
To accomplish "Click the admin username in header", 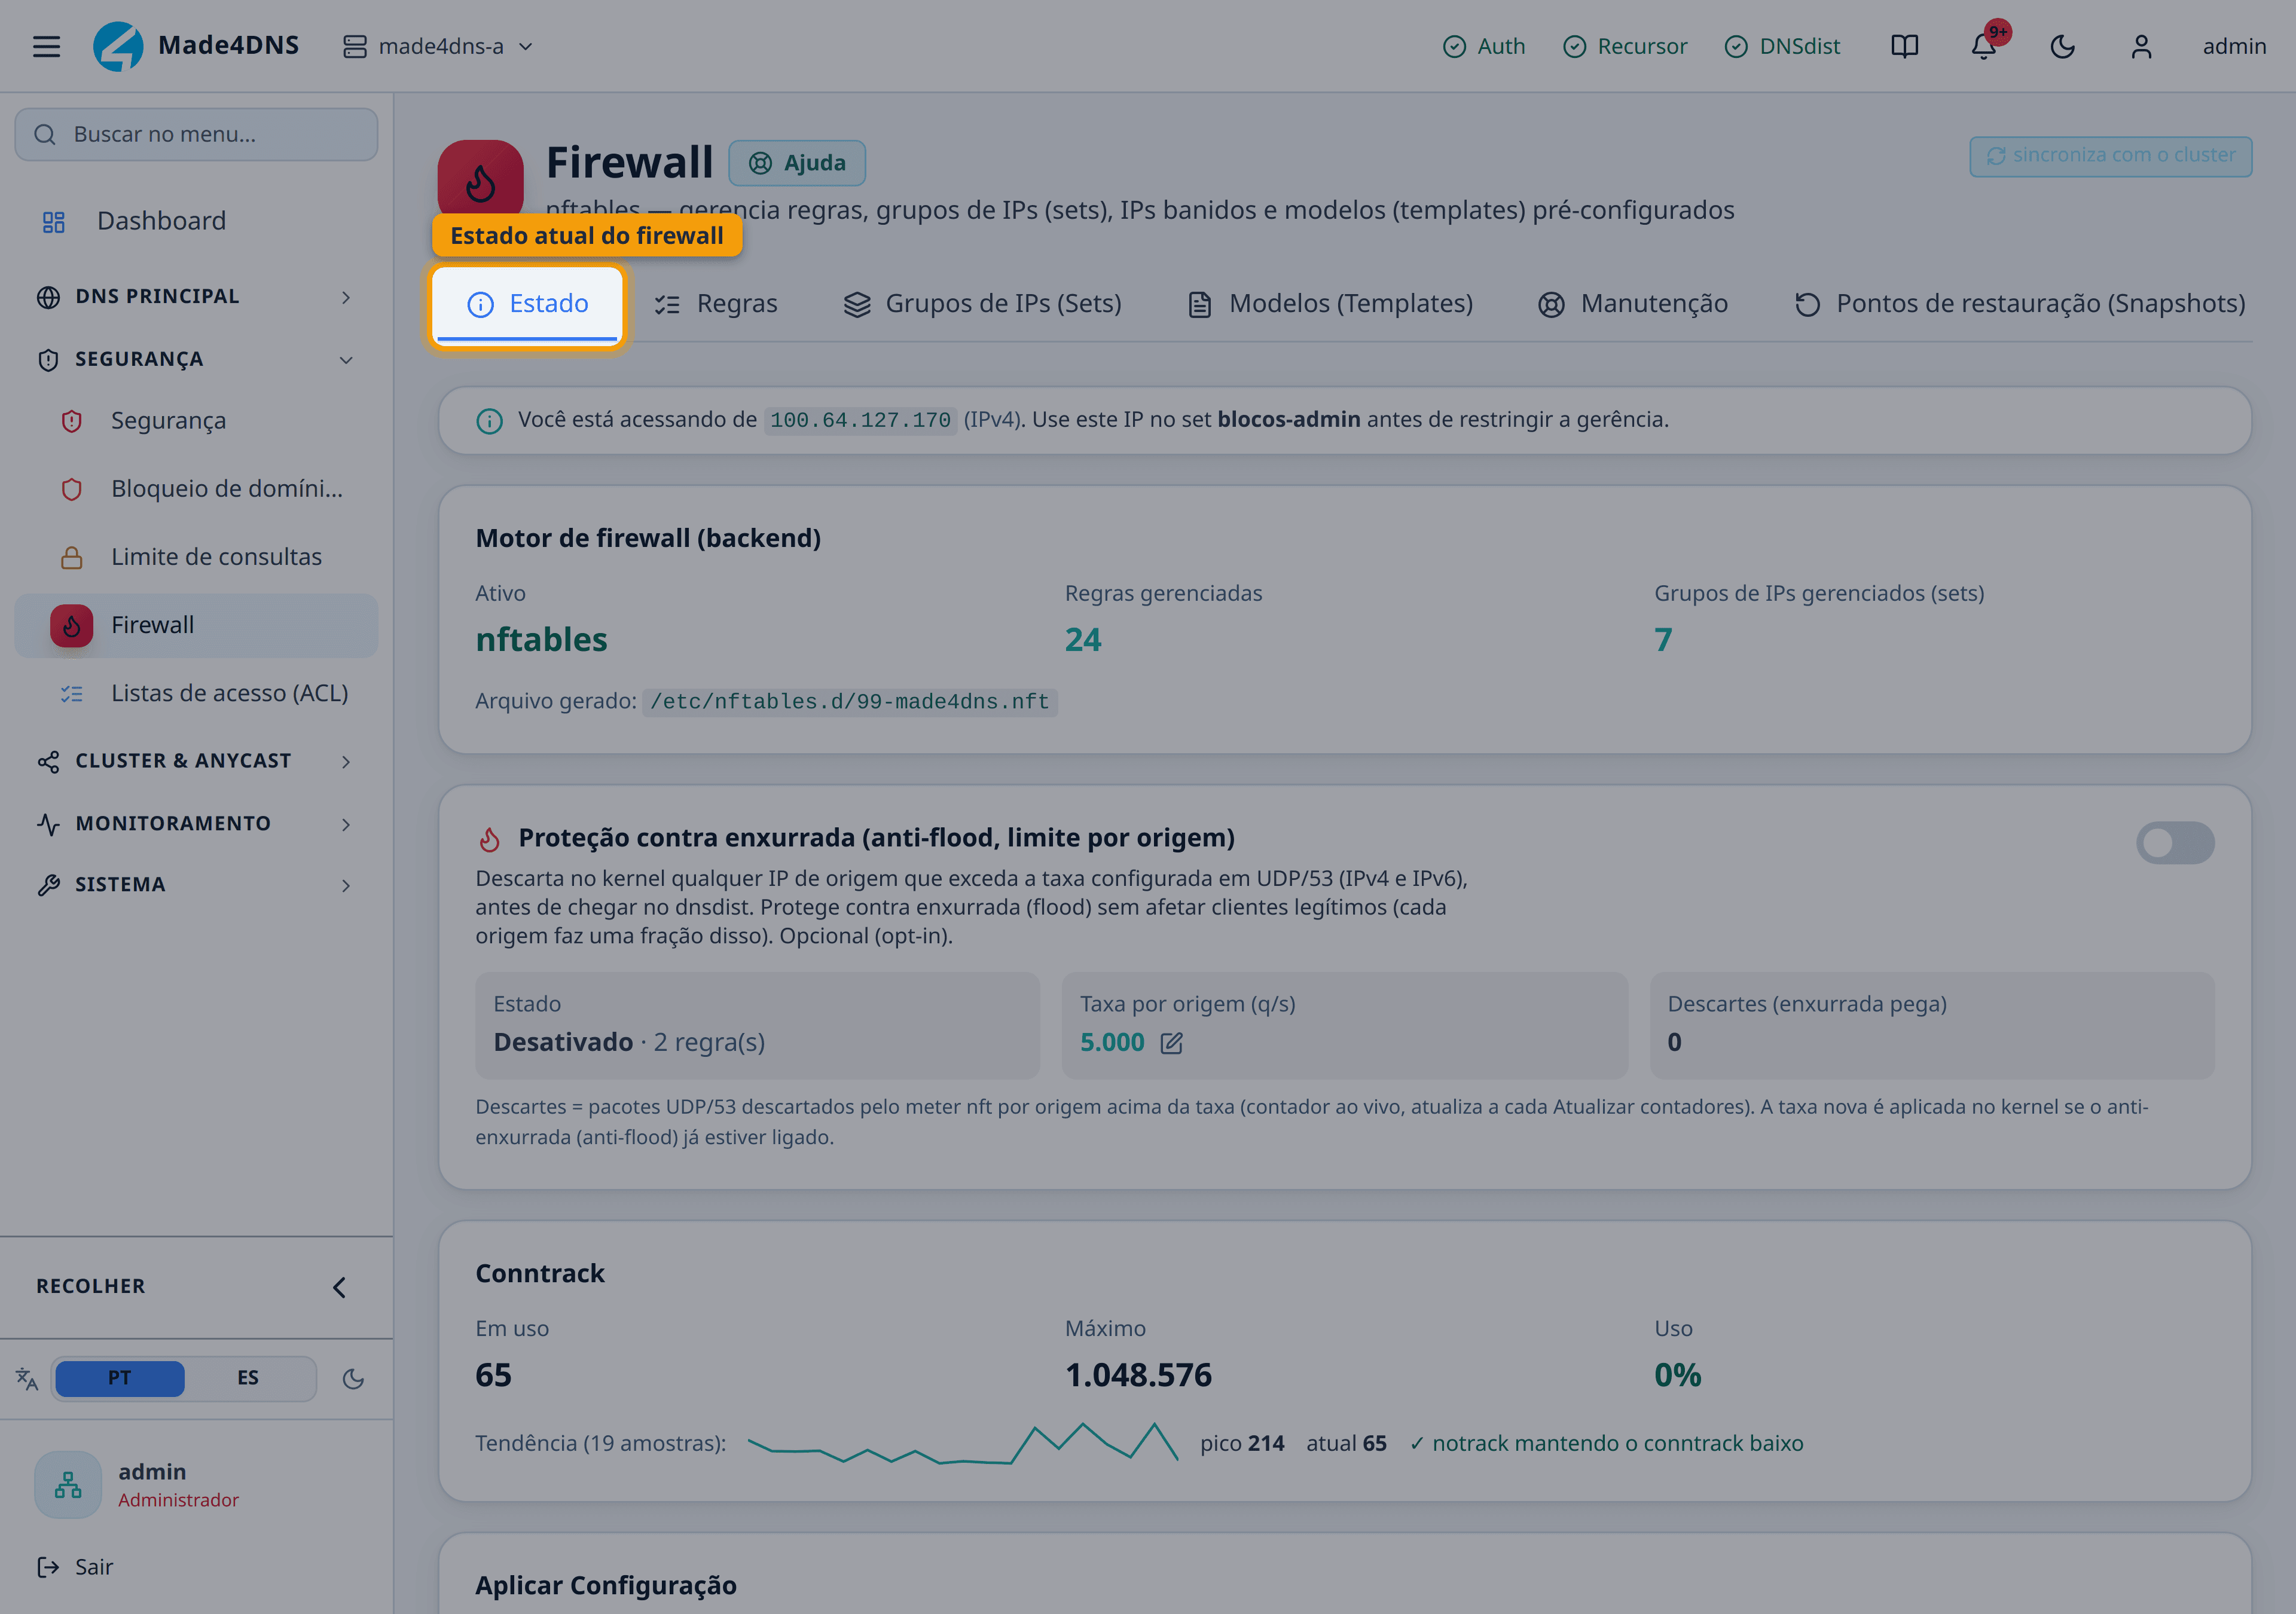I will click(x=2234, y=46).
